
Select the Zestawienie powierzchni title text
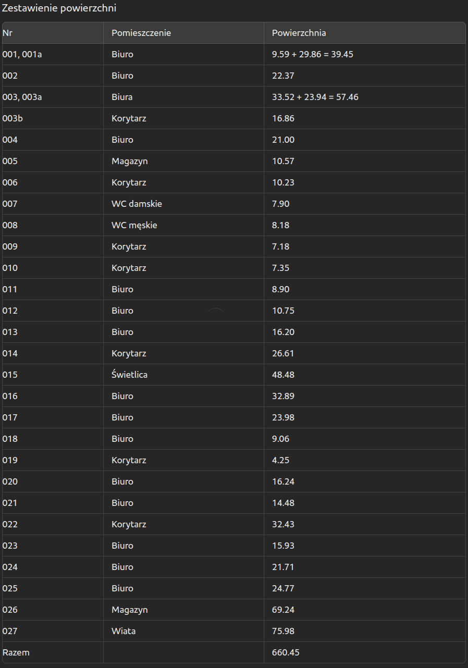tap(59, 8)
